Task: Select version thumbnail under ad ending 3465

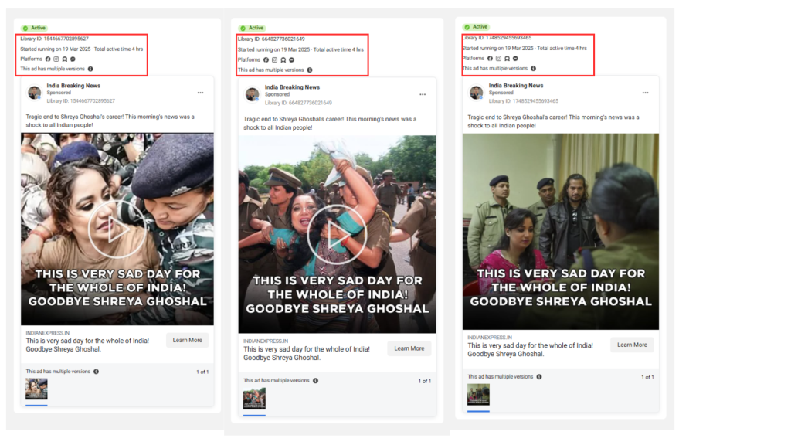Action: pos(478,395)
